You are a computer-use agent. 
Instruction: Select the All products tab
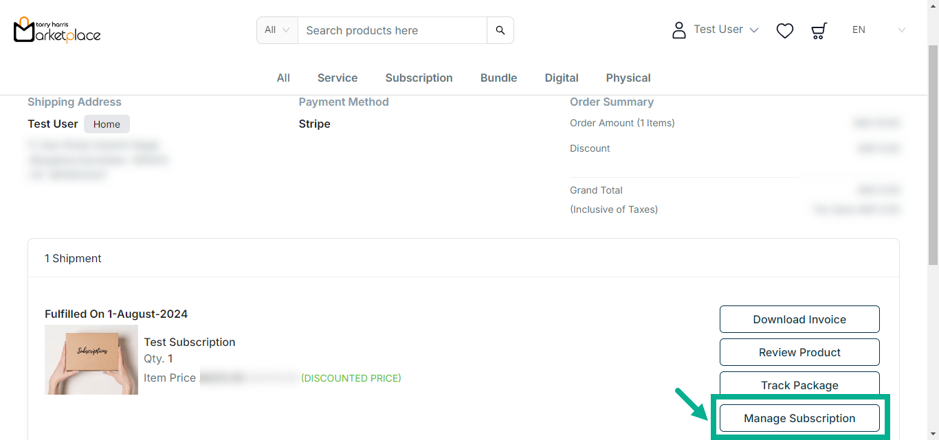click(x=283, y=78)
